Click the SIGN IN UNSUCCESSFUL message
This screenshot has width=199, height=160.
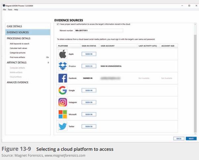tap(111, 66)
